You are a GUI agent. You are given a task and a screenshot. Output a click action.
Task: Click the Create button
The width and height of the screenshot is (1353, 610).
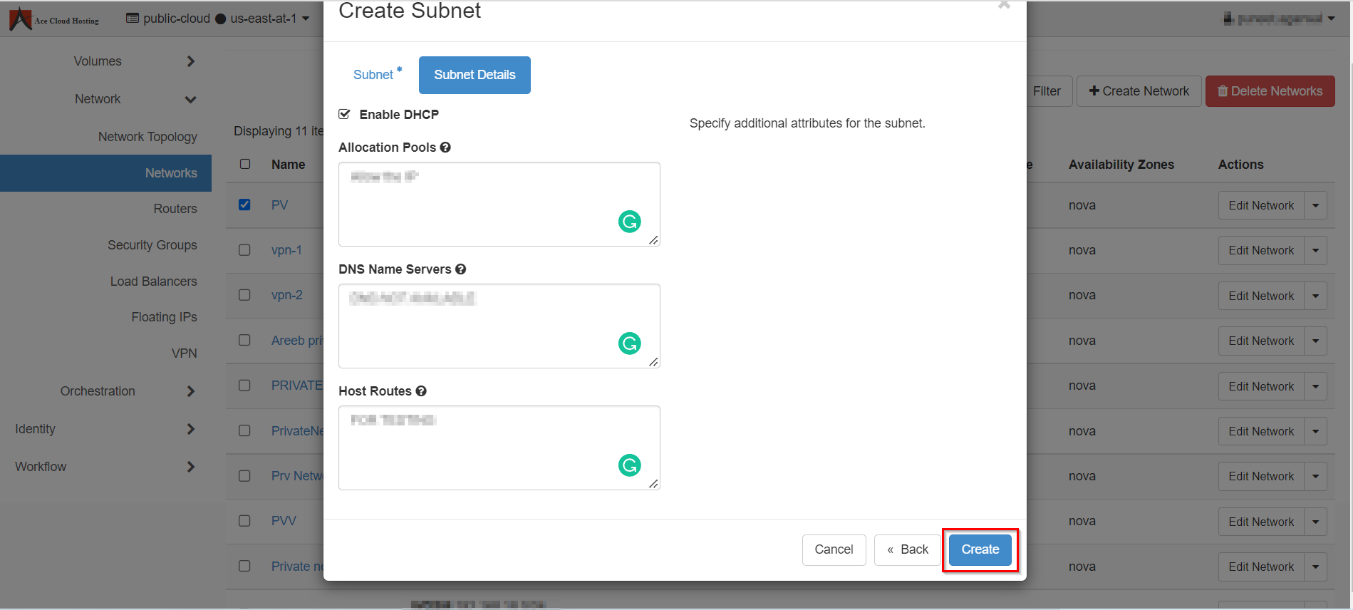tap(980, 549)
